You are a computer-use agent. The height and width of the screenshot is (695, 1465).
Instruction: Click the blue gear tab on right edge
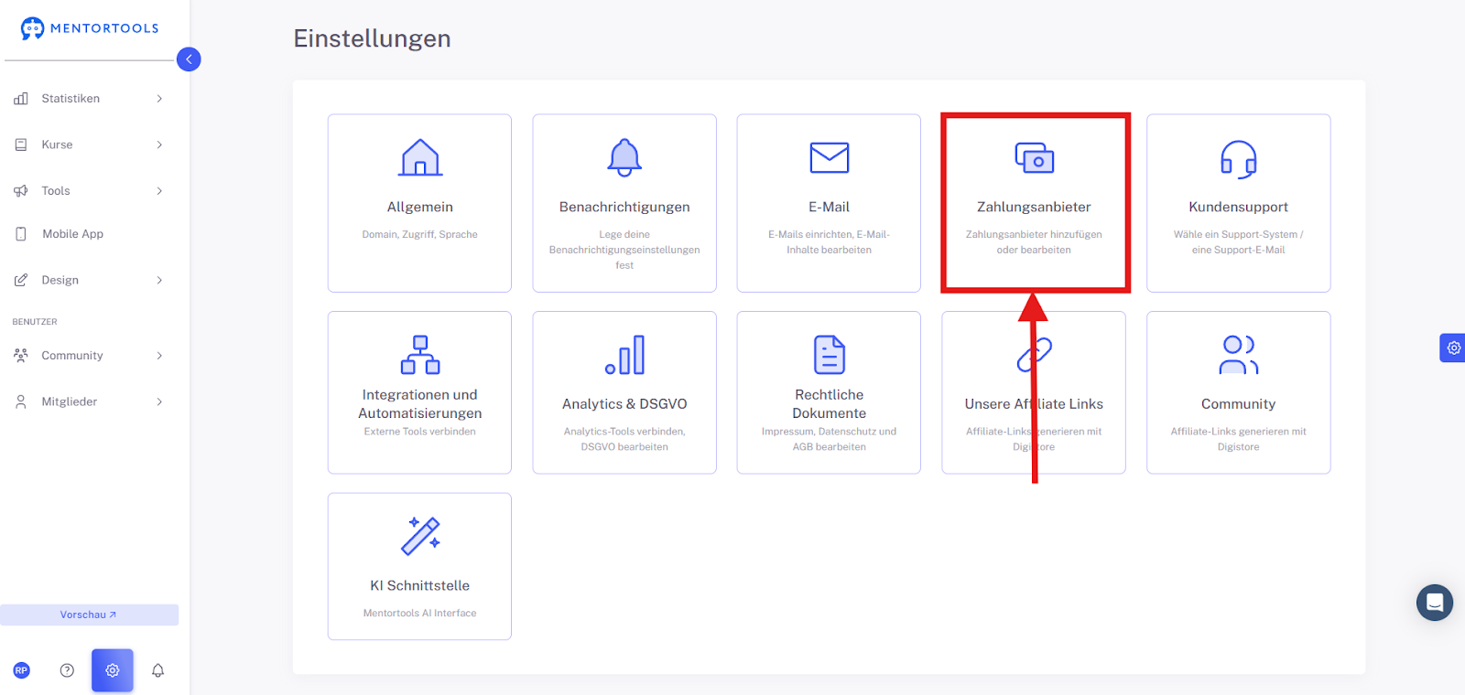click(x=1452, y=347)
